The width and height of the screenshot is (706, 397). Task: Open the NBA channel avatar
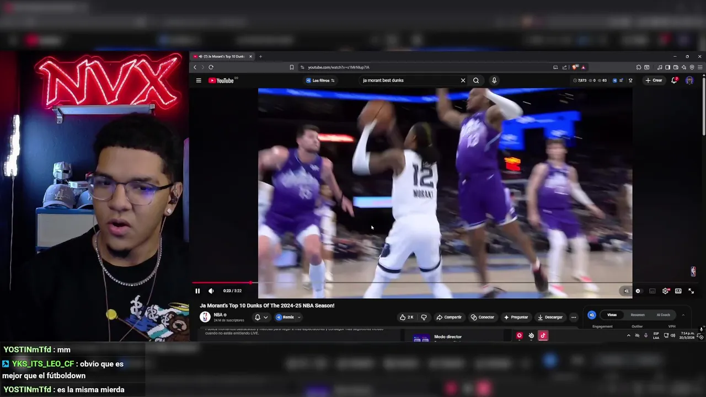point(205,317)
